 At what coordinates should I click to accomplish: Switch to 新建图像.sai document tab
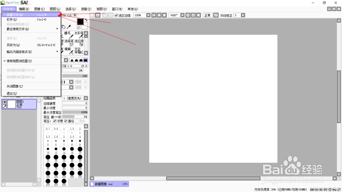click(109, 184)
